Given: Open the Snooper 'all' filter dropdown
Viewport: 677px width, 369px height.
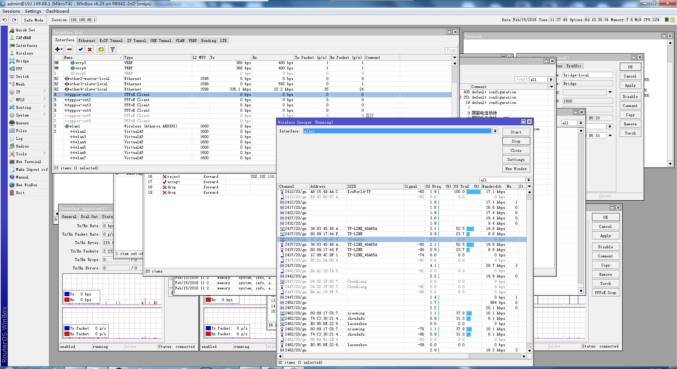Looking at the screenshot, I should (x=529, y=180).
